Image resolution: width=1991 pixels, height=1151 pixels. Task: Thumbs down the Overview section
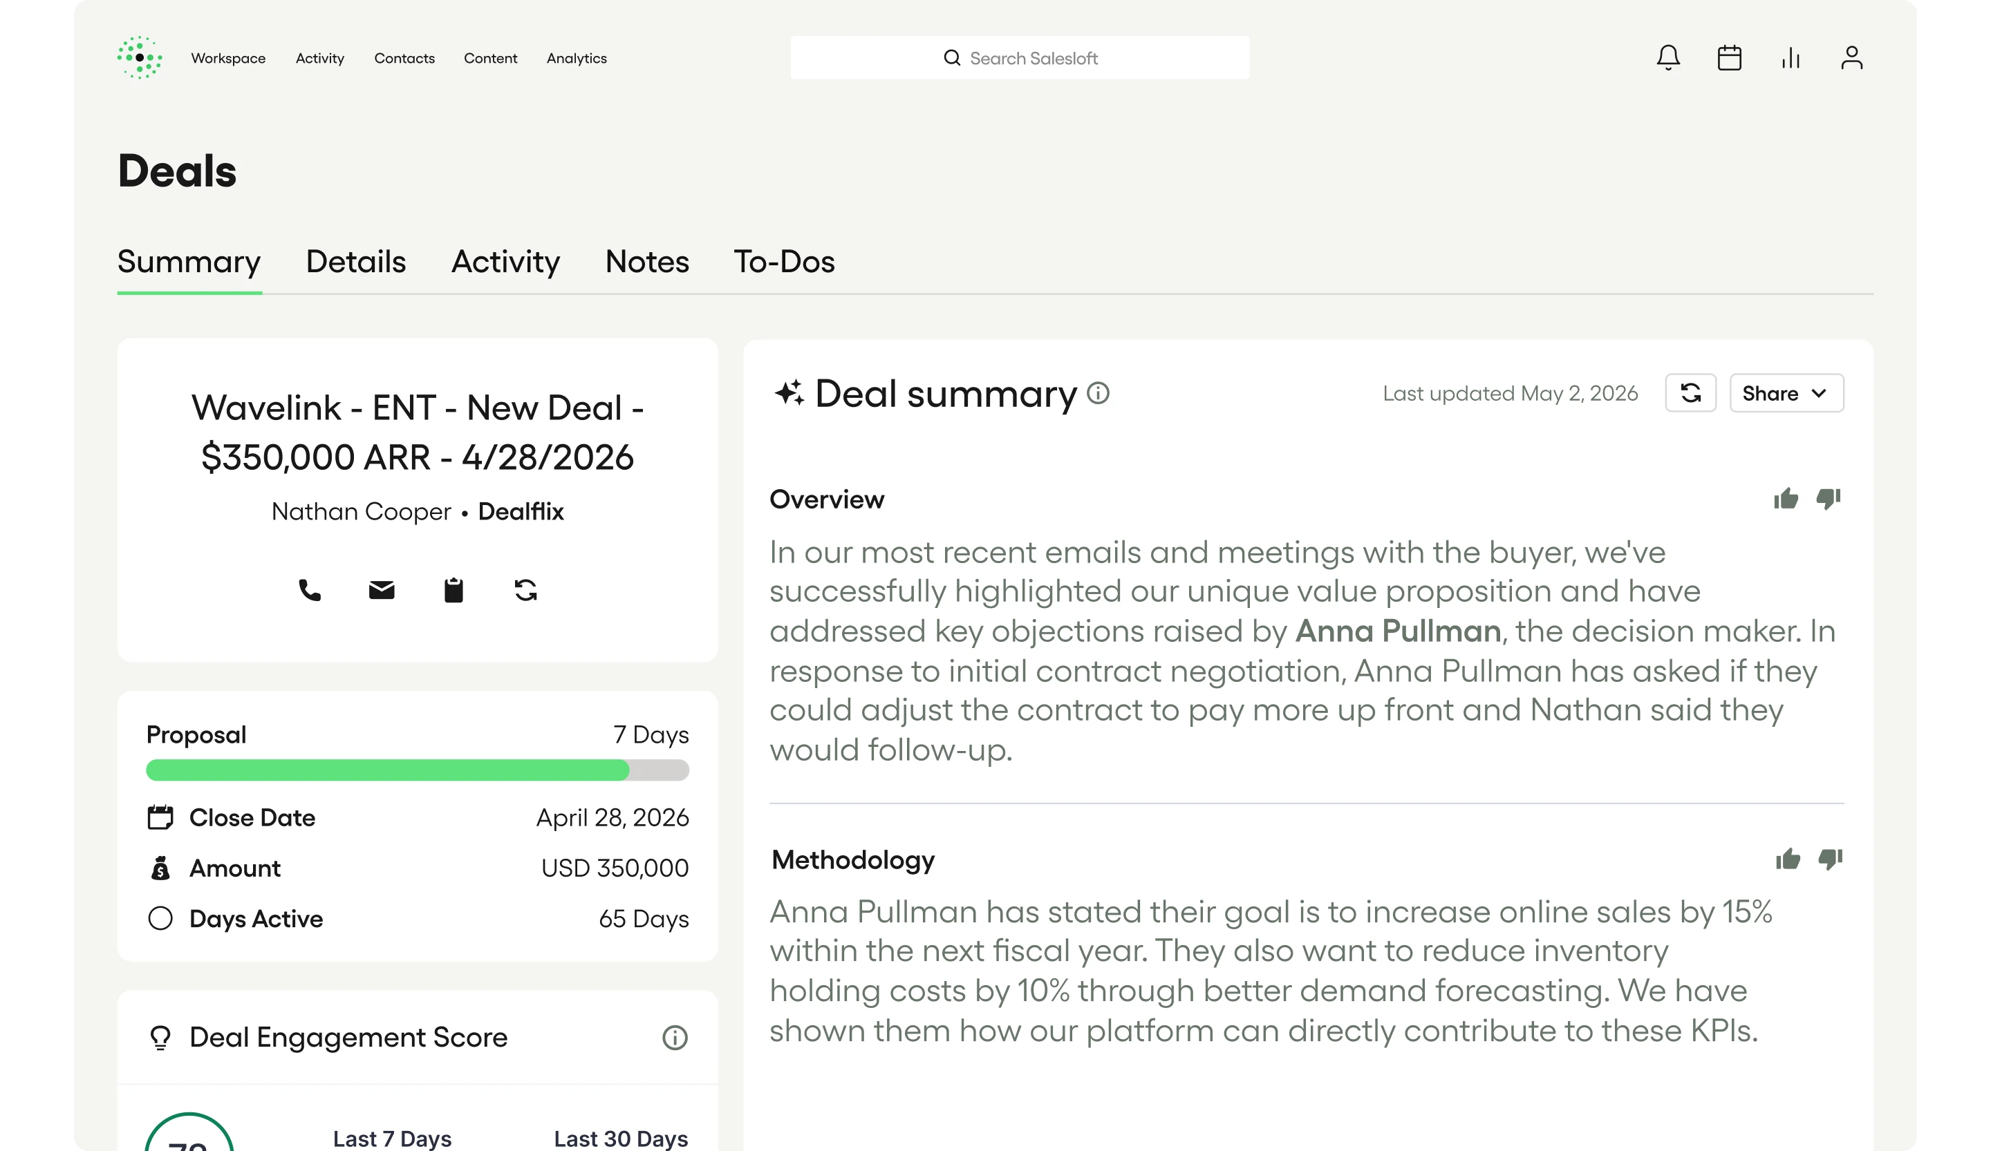coord(1829,499)
